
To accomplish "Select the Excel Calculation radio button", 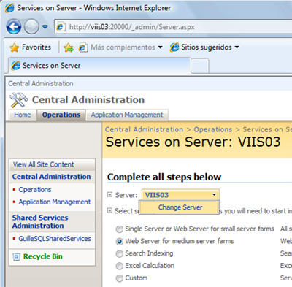I will (x=119, y=266).
